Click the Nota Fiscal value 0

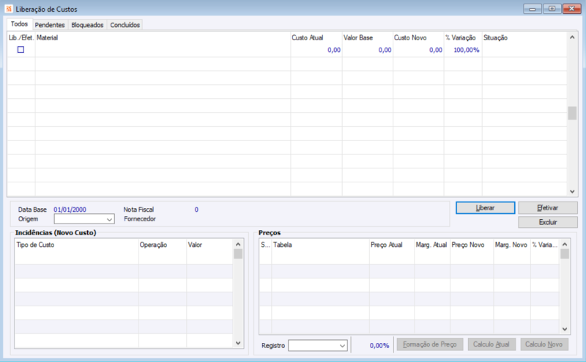[196, 210]
